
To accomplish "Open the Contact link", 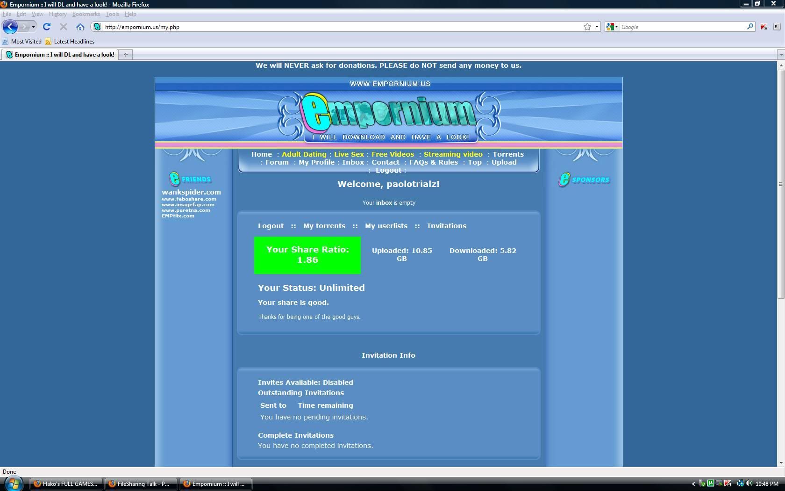I will tap(385, 162).
